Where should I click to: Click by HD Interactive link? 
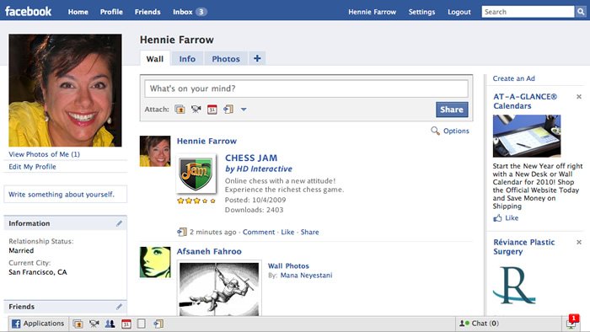tap(259, 169)
